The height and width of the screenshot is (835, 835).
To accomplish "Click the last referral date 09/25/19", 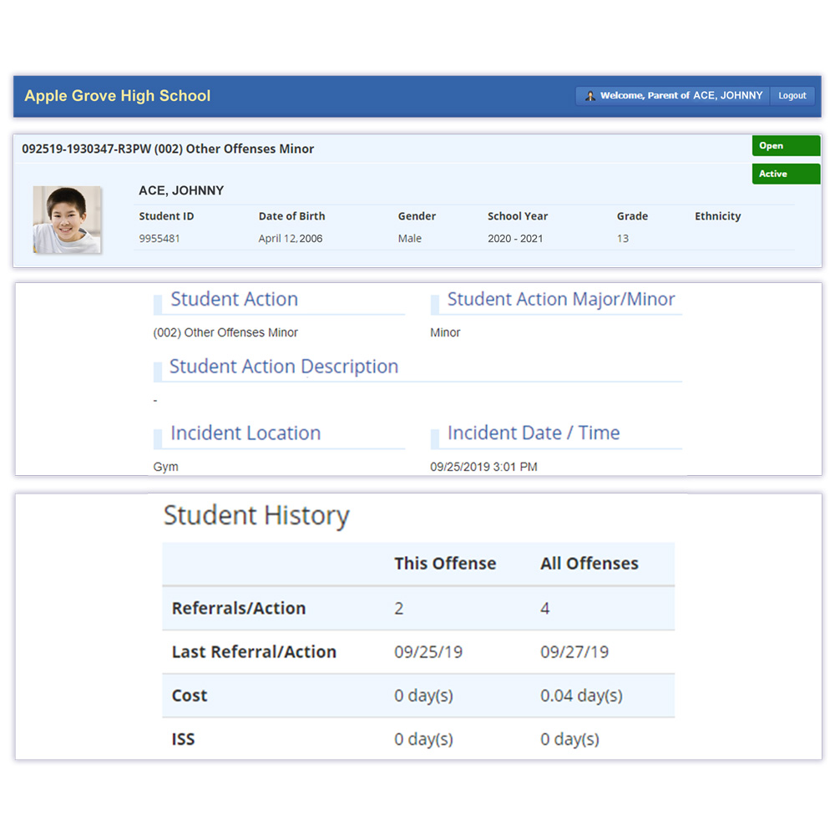I will (428, 652).
